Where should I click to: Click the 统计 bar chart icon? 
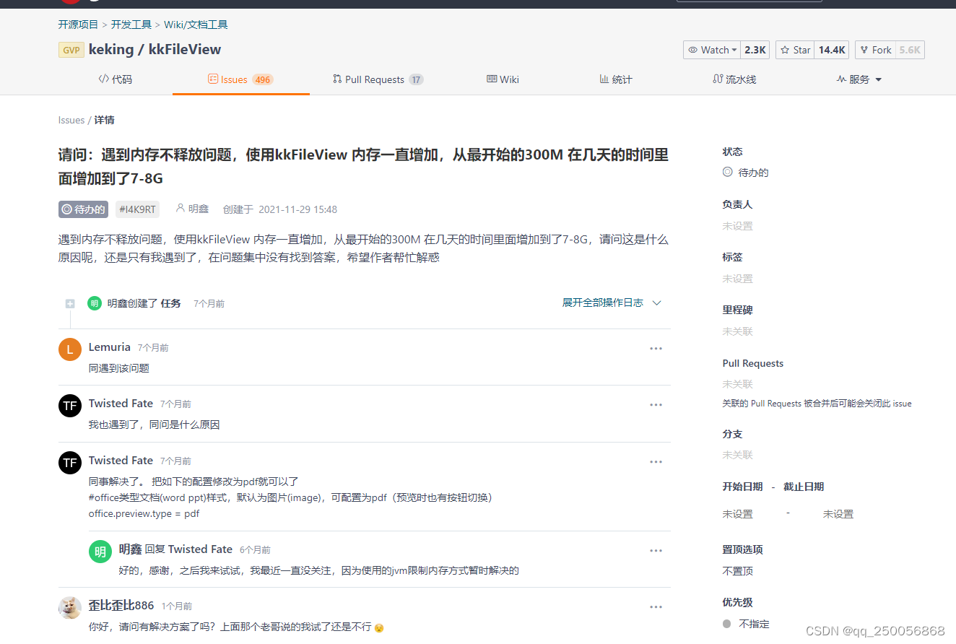604,79
